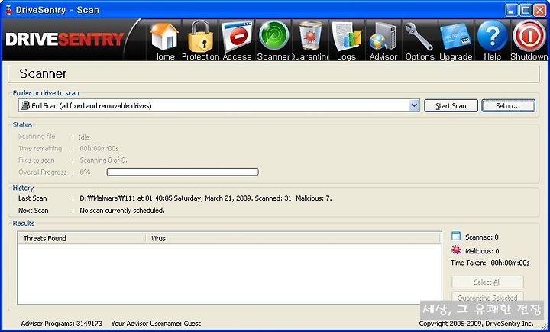The width and height of the screenshot is (550, 332).
Task: Click the blue Scanned count icon
Action: 455,236
